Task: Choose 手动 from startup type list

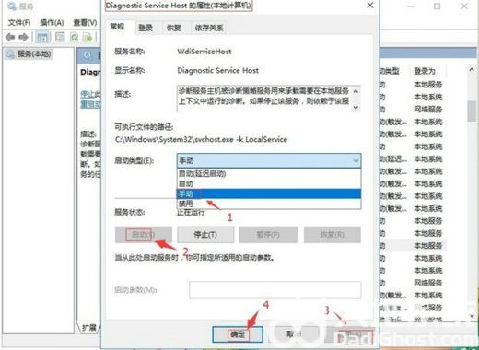Action: (x=269, y=193)
